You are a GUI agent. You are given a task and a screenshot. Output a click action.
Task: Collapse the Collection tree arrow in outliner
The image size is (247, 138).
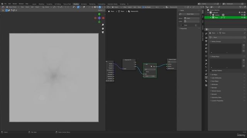point(208,13)
